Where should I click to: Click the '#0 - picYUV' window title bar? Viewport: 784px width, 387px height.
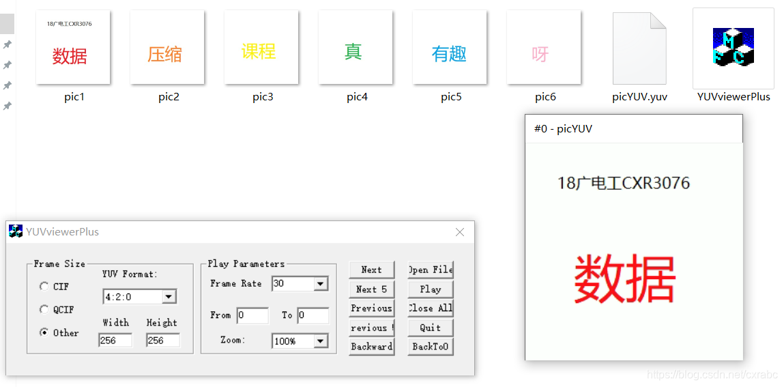(x=633, y=129)
